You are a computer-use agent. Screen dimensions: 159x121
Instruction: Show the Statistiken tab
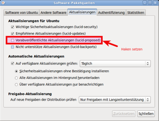click(136, 12)
